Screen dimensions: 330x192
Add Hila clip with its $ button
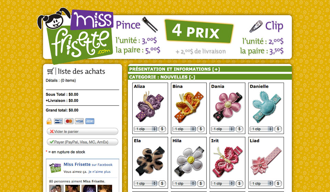[201, 183]
